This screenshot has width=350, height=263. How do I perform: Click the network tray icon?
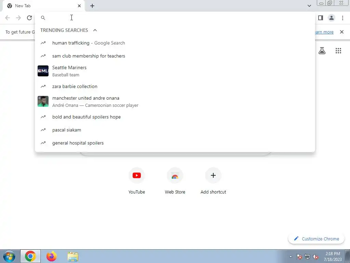pos(307,256)
